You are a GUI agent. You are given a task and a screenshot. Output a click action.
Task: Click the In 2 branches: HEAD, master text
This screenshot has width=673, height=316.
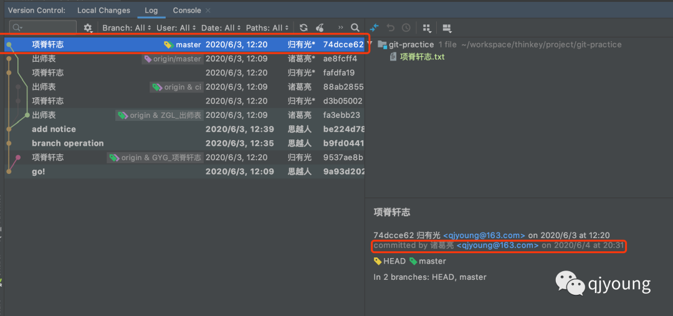click(x=430, y=277)
